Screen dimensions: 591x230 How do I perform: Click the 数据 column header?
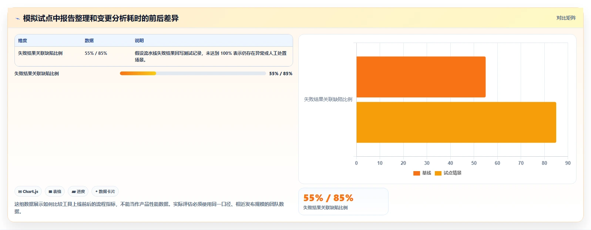(89, 41)
